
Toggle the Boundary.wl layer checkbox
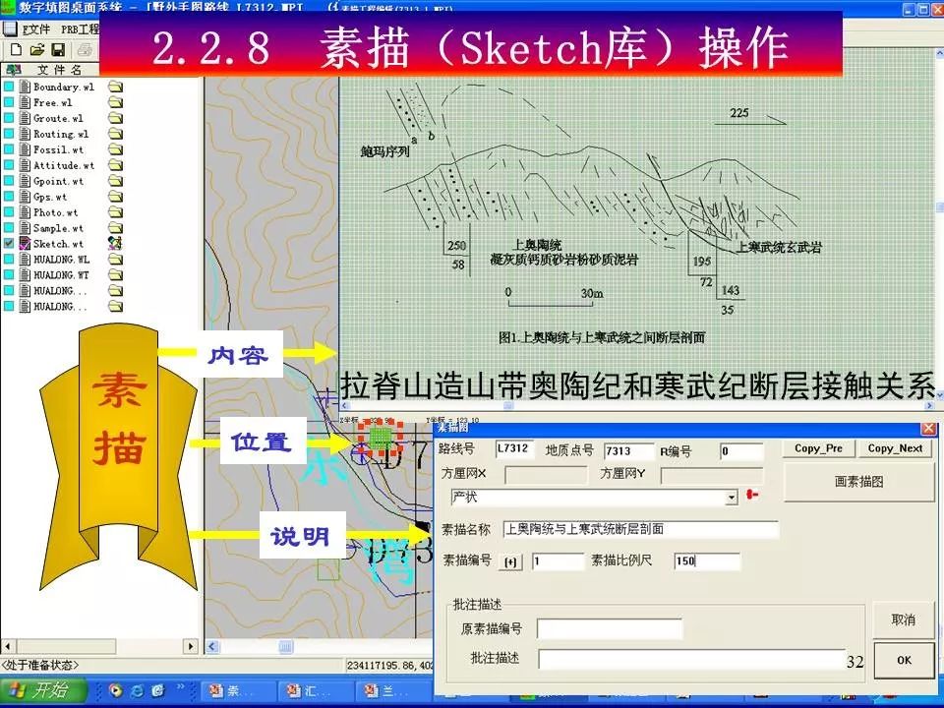click(9, 88)
